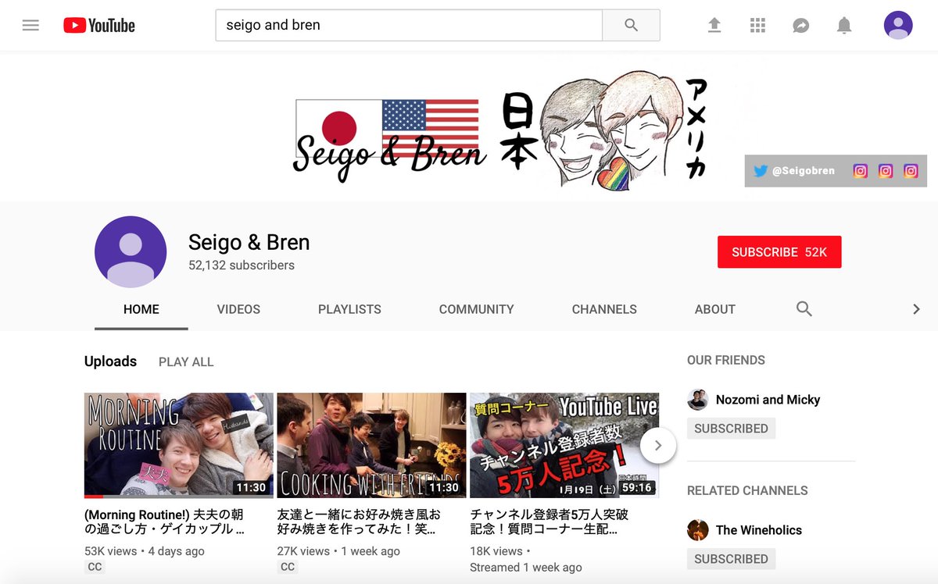Click The Wineholics avatar
The width and height of the screenshot is (938, 584).
[697, 530]
